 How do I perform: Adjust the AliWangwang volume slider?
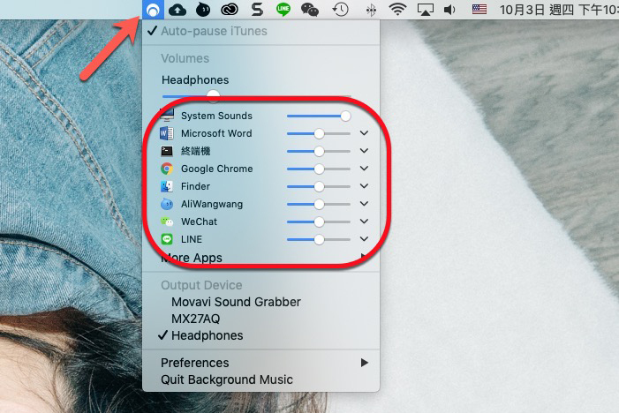click(x=319, y=205)
